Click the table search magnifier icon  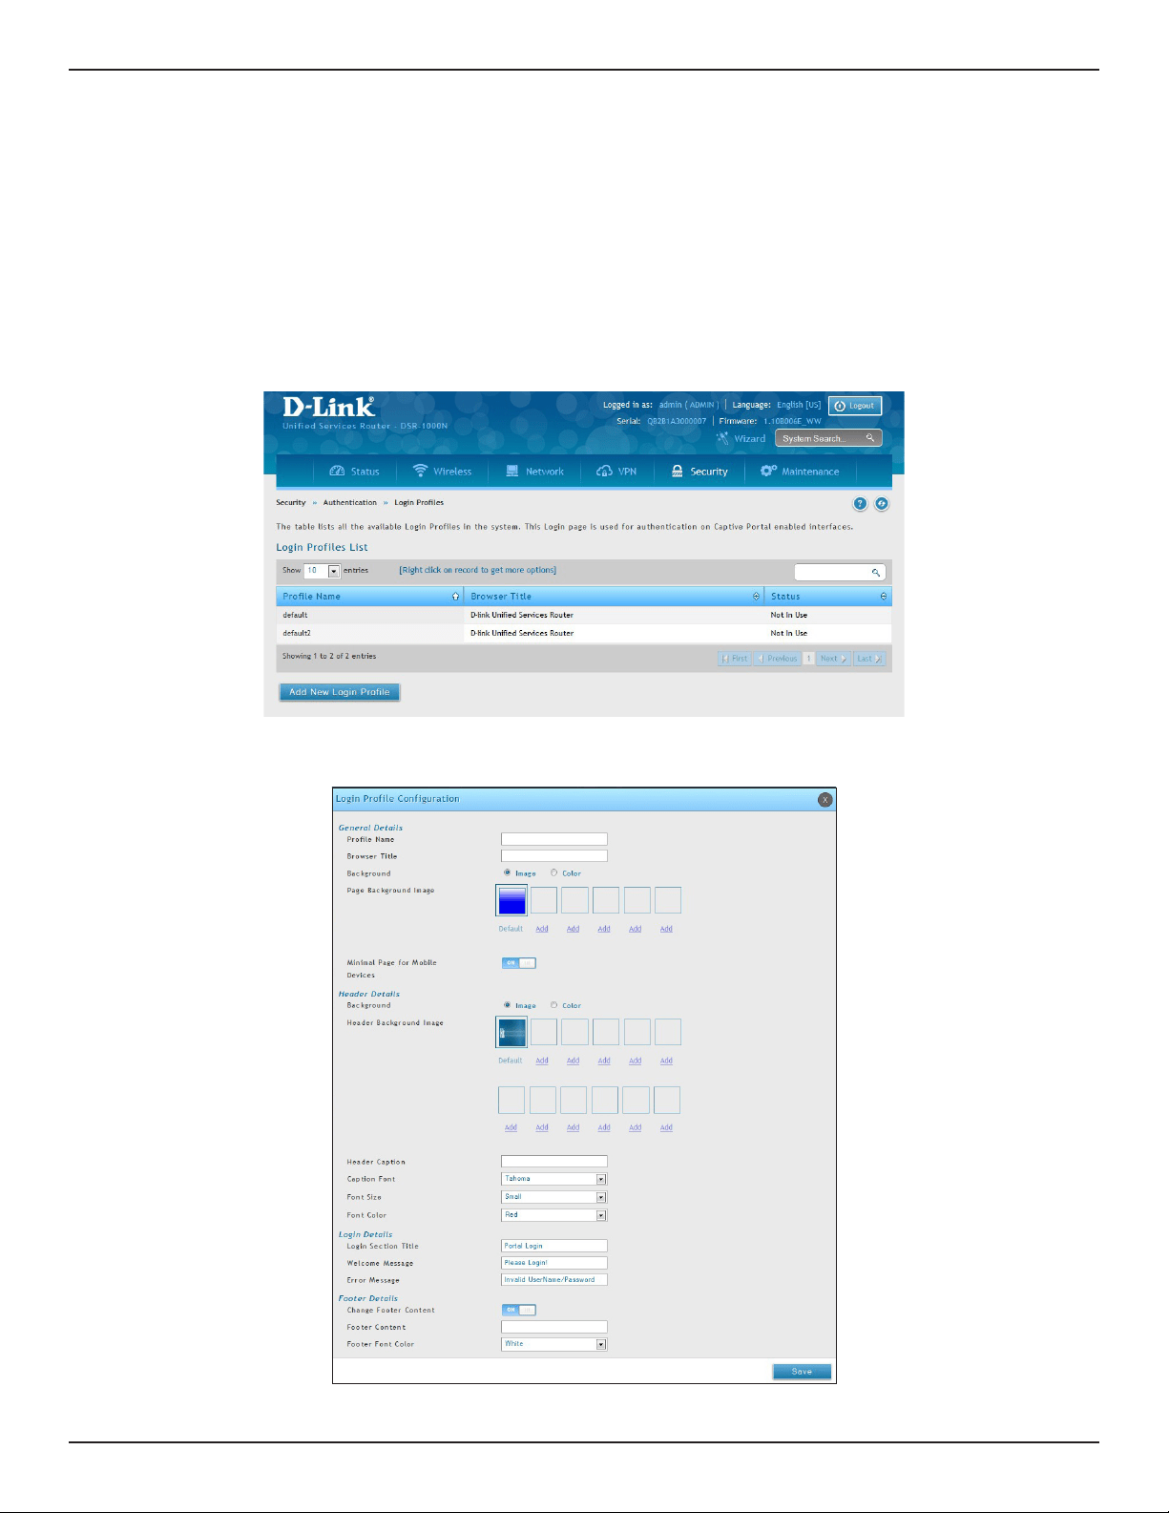click(875, 573)
